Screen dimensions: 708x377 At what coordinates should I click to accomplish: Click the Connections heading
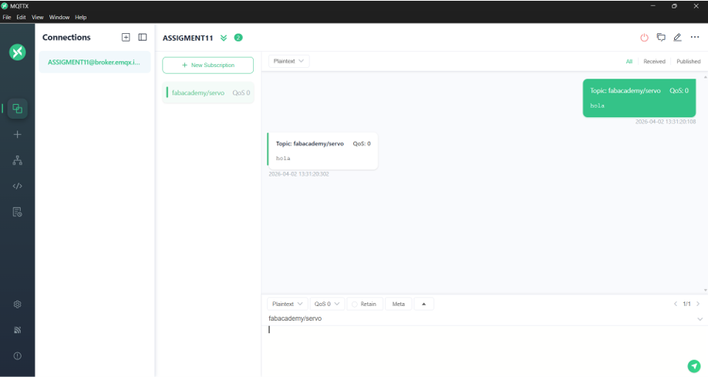click(66, 38)
